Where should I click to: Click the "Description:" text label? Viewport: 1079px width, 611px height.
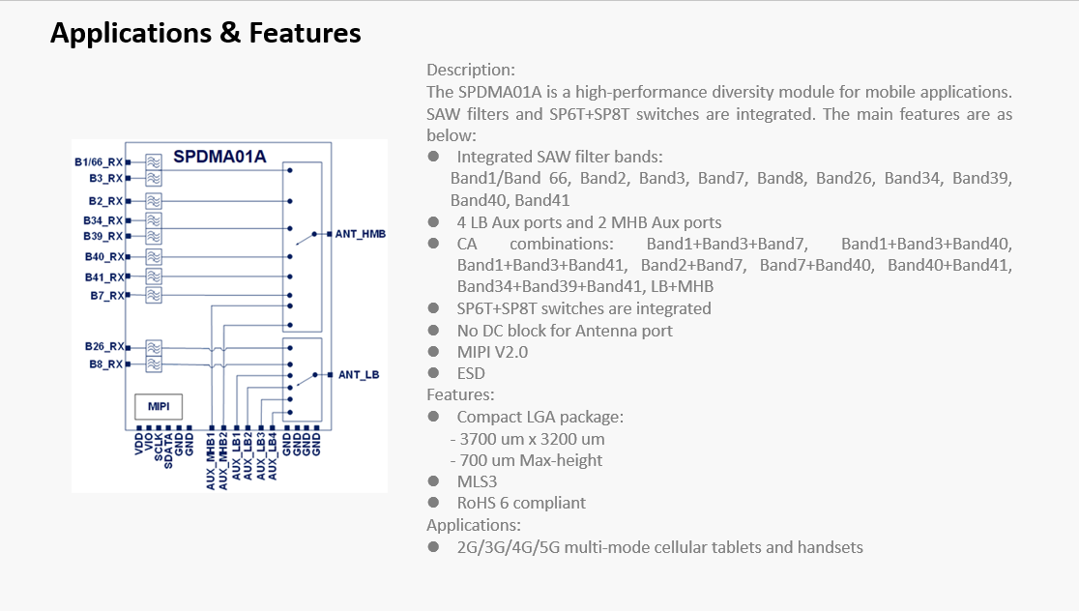pos(471,71)
